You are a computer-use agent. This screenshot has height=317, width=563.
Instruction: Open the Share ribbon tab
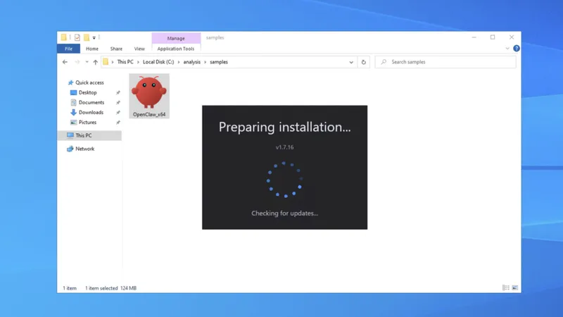[116, 49]
